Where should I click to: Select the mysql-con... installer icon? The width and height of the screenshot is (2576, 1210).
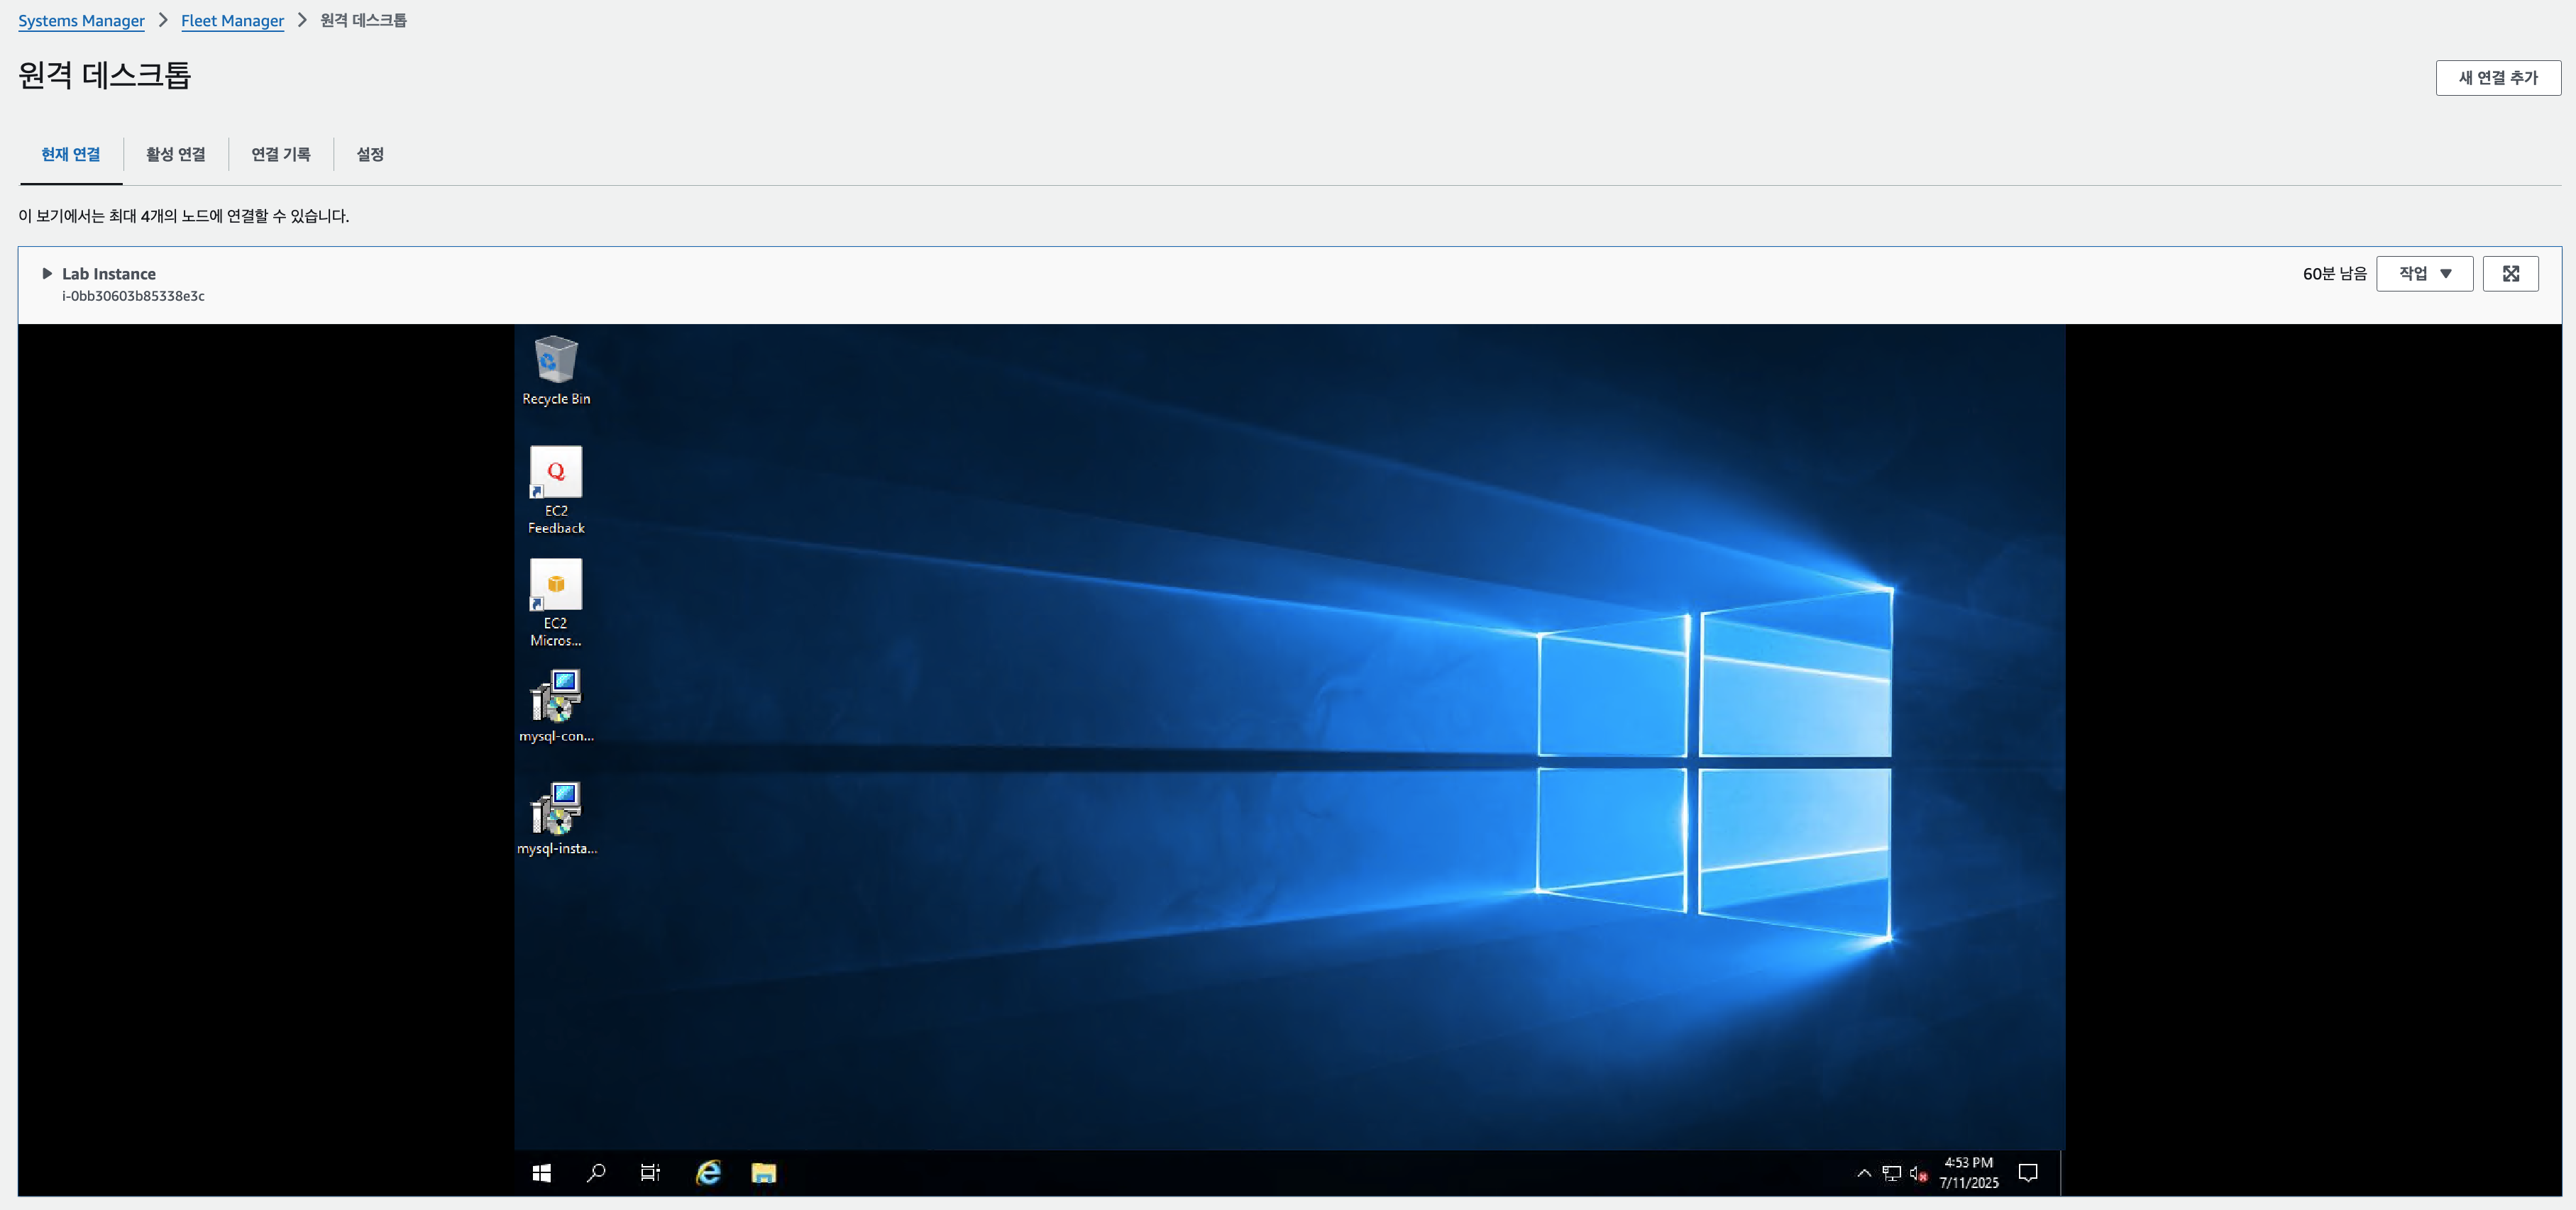coord(556,706)
